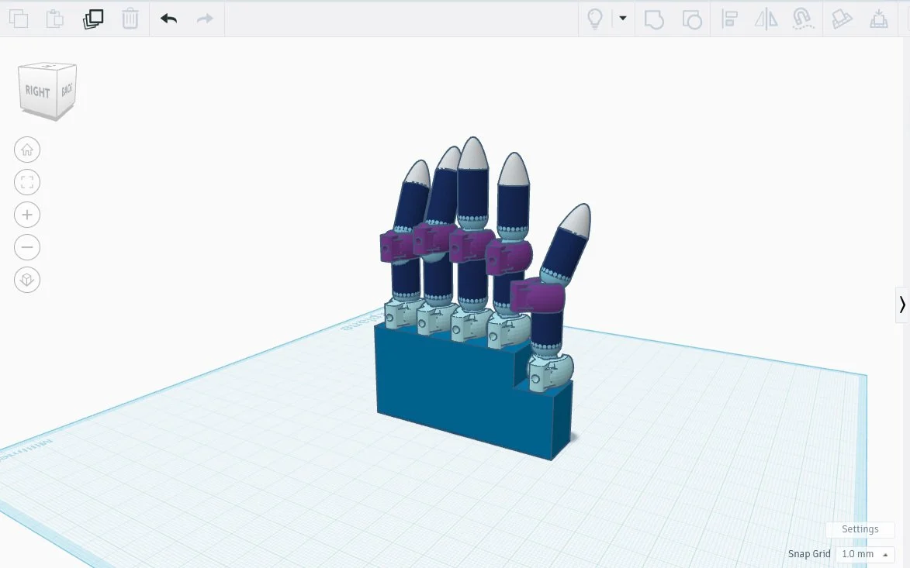910x568 pixels.
Task: Fit all shapes in view
Action: coord(26,183)
